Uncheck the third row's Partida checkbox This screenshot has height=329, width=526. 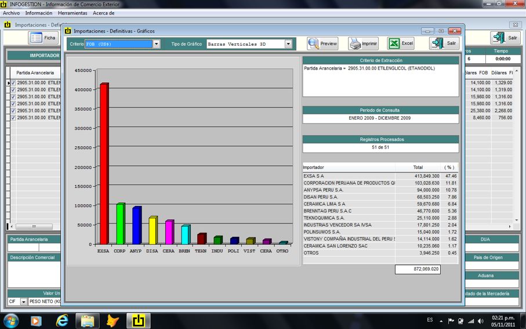tap(13, 97)
